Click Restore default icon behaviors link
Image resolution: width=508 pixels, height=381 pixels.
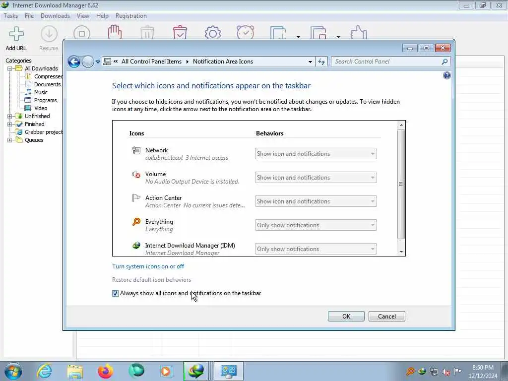(x=152, y=280)
